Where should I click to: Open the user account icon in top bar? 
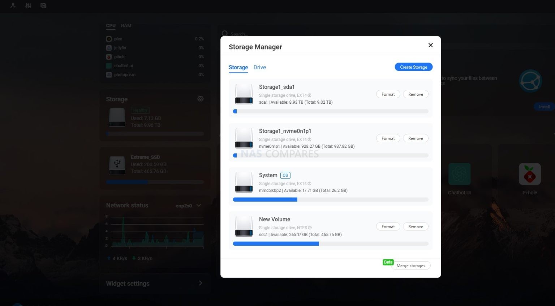tap(13, 6)
